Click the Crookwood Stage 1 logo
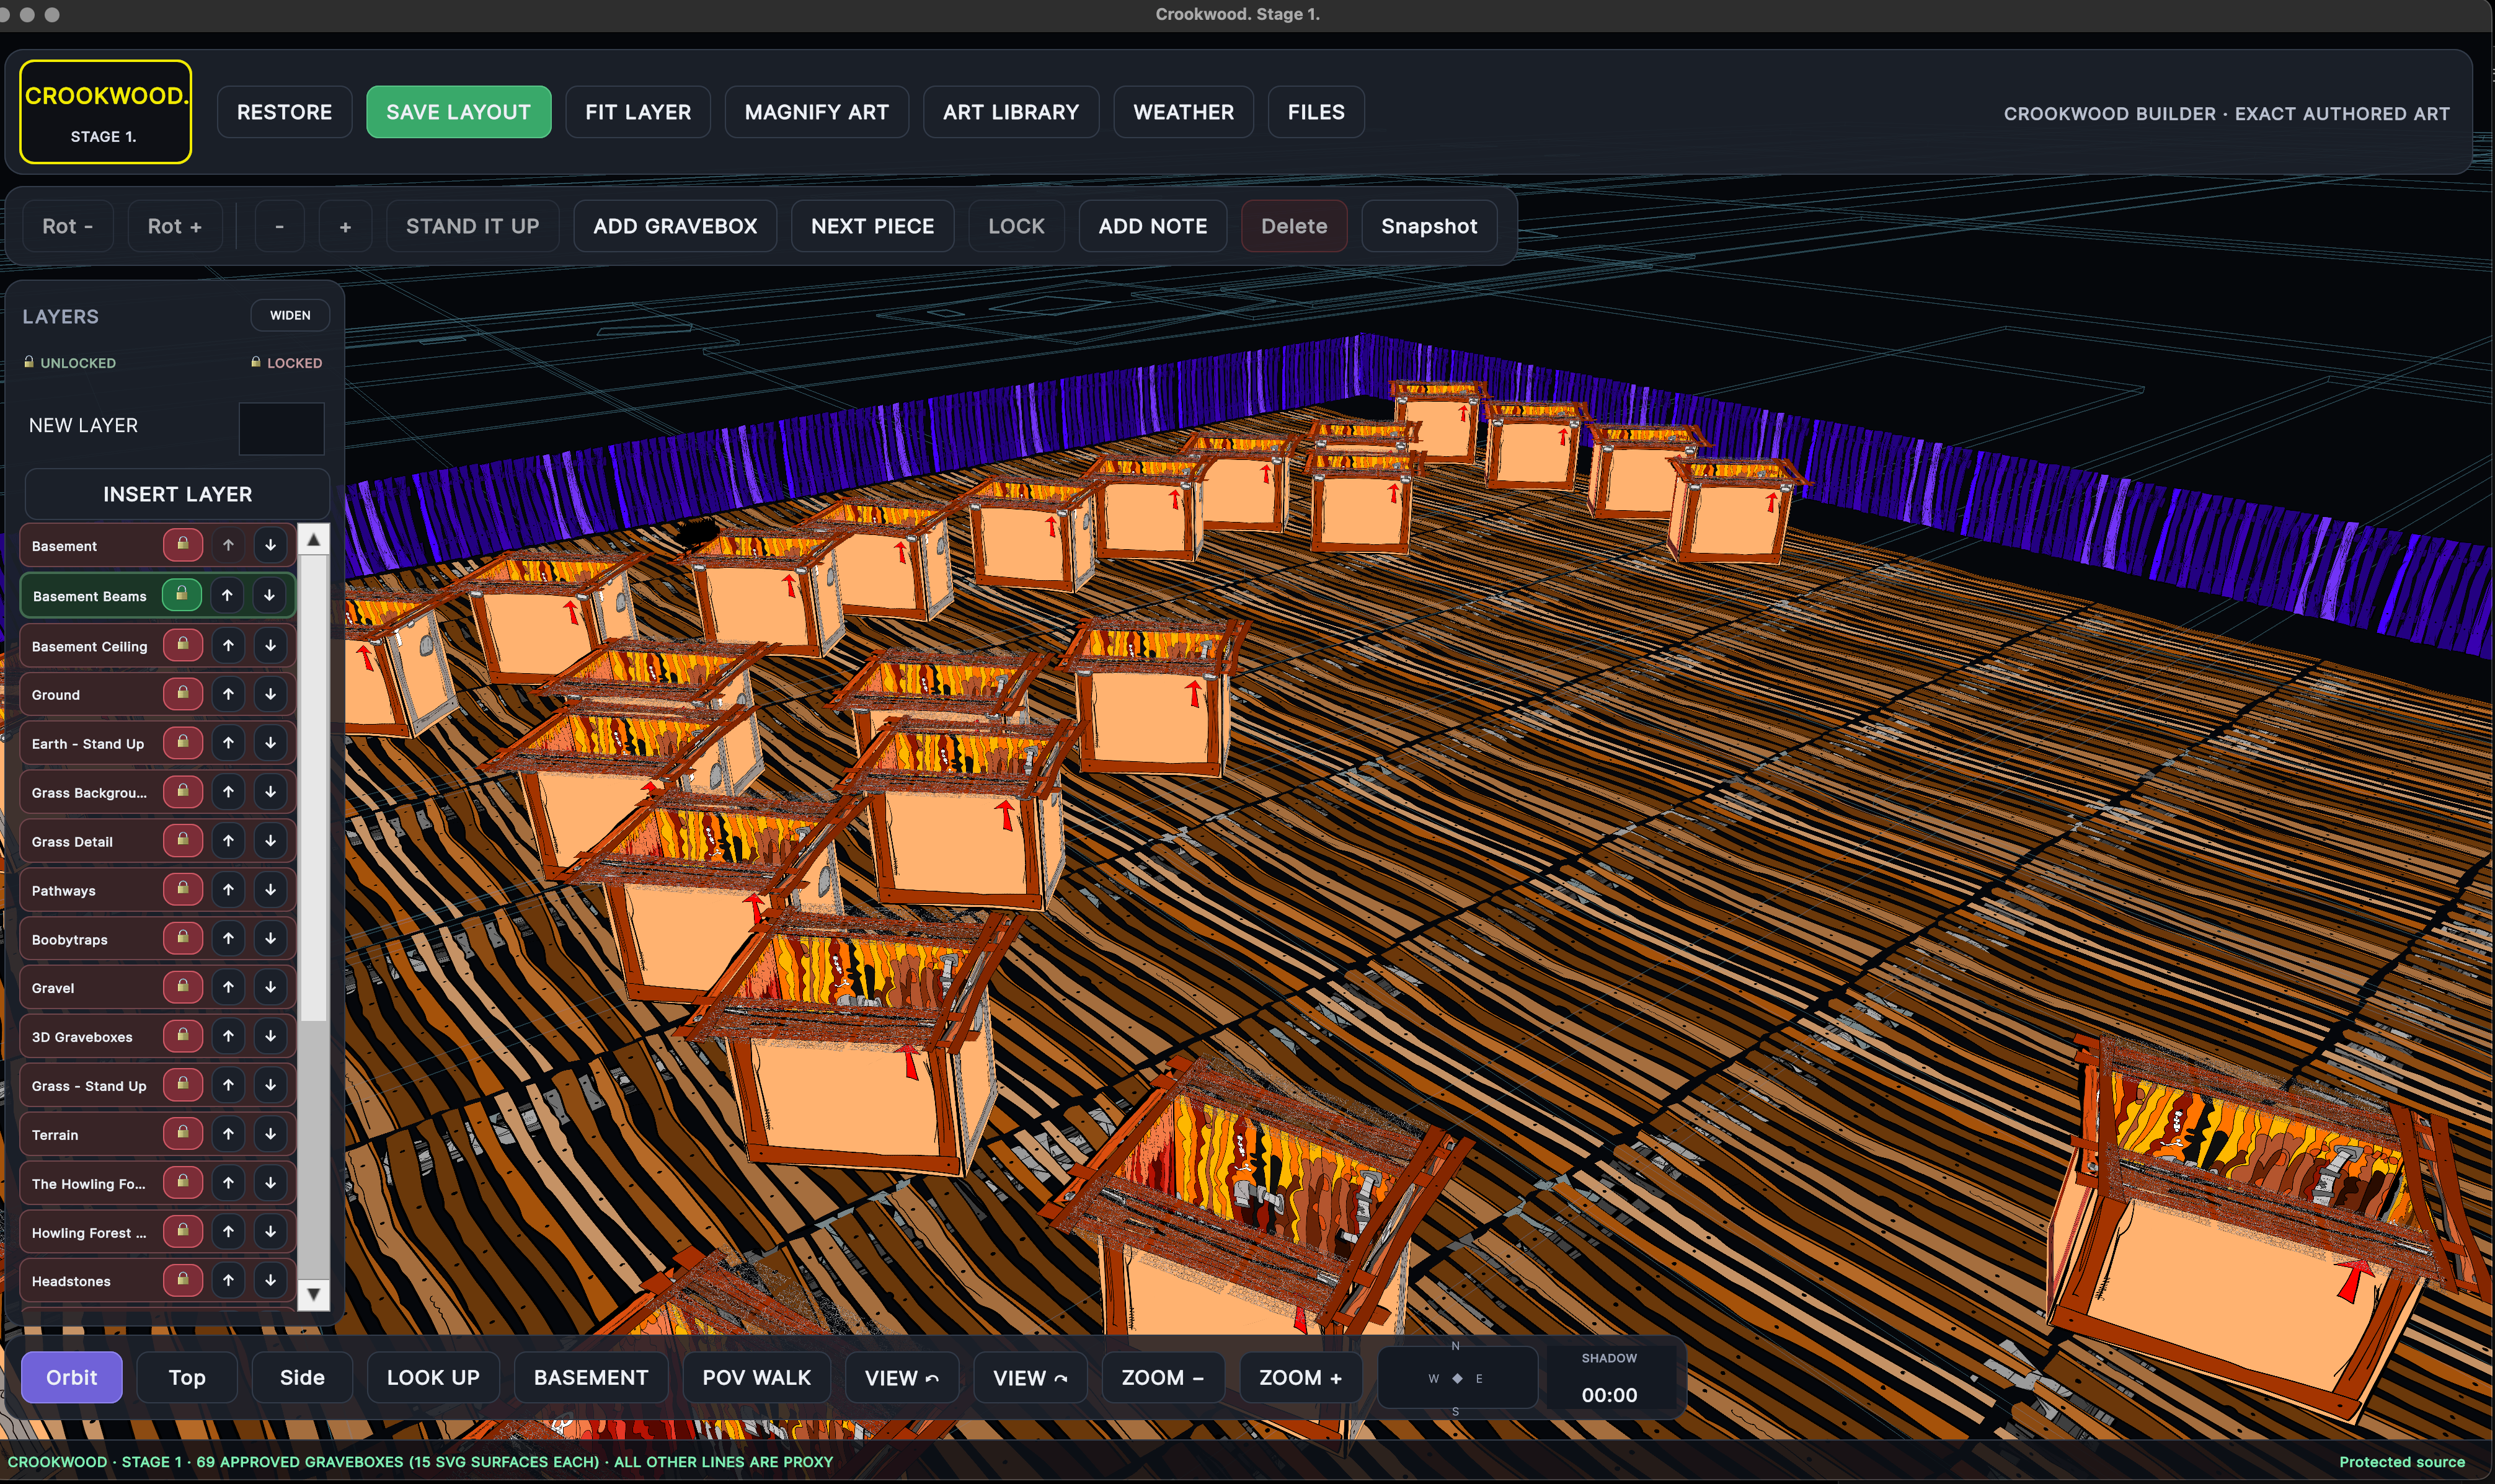2495x1484 pixels. coord(105,112)
